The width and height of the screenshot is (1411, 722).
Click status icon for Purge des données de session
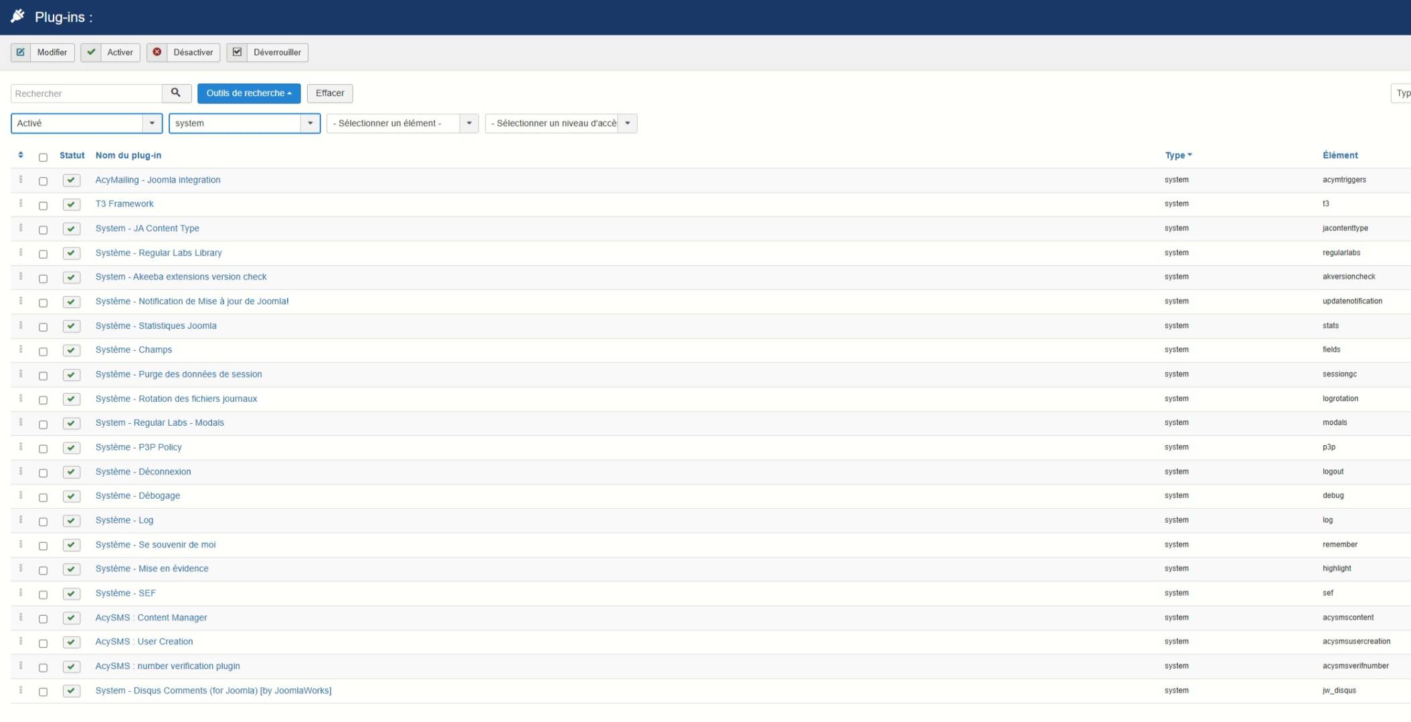coord(72,374)
